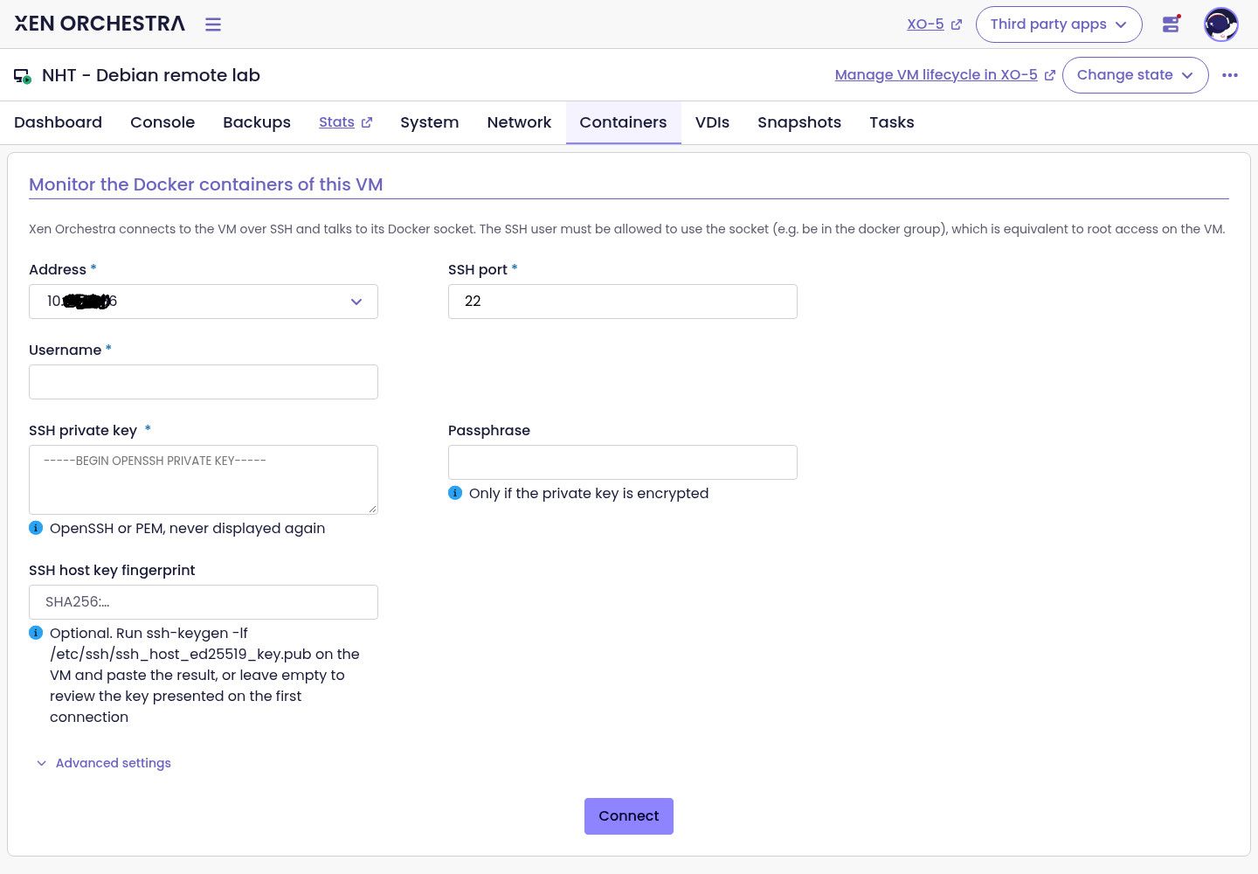This screenshot has width=1258, height=874.
Task: Open the three-dot VM actions menu
Action: pyautogui.click(x=1230, y=75)
